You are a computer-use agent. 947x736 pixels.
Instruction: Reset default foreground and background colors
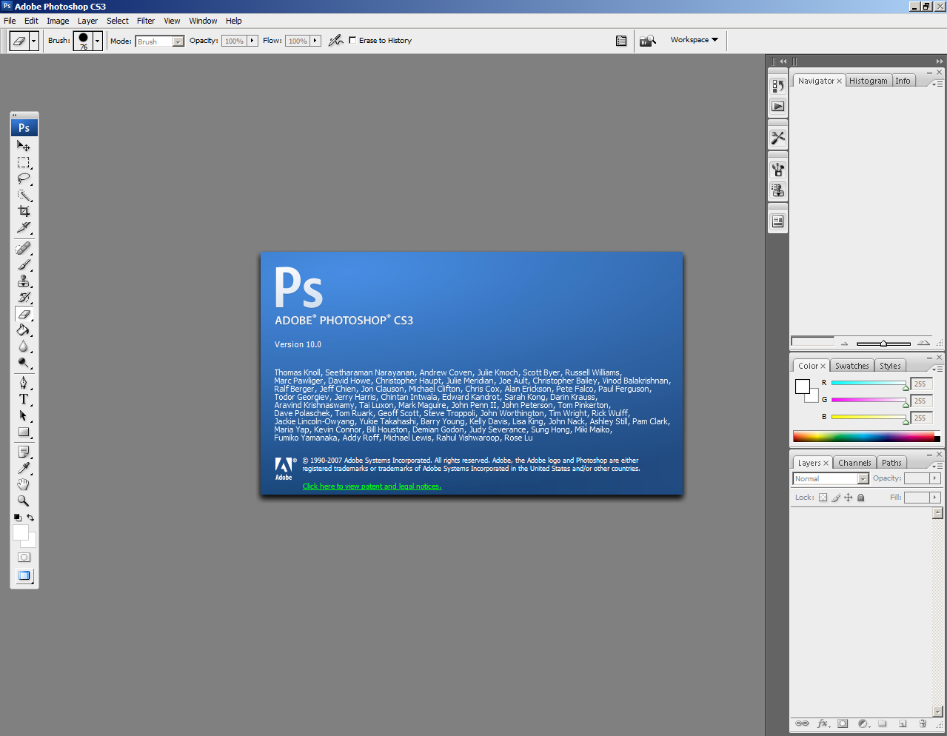point(17,518)
